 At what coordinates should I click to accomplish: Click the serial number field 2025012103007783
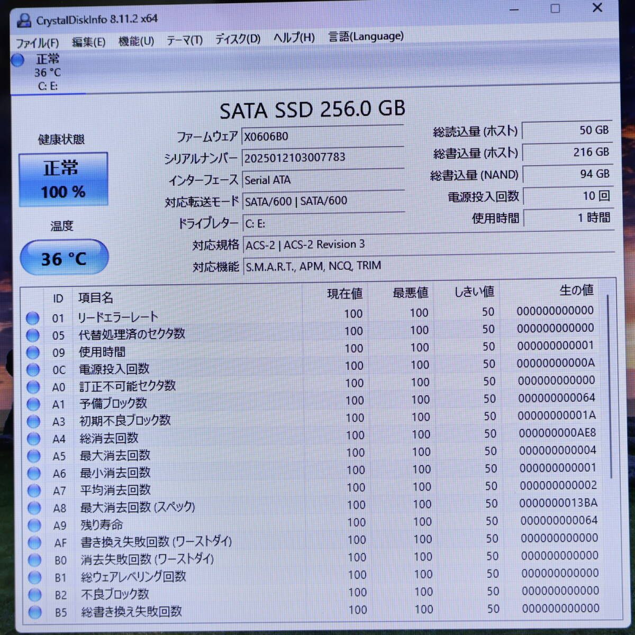(323, 158)
